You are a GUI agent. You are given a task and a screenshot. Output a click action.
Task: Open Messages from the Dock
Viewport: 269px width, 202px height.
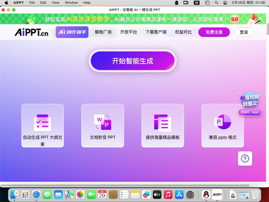(48, 195)
